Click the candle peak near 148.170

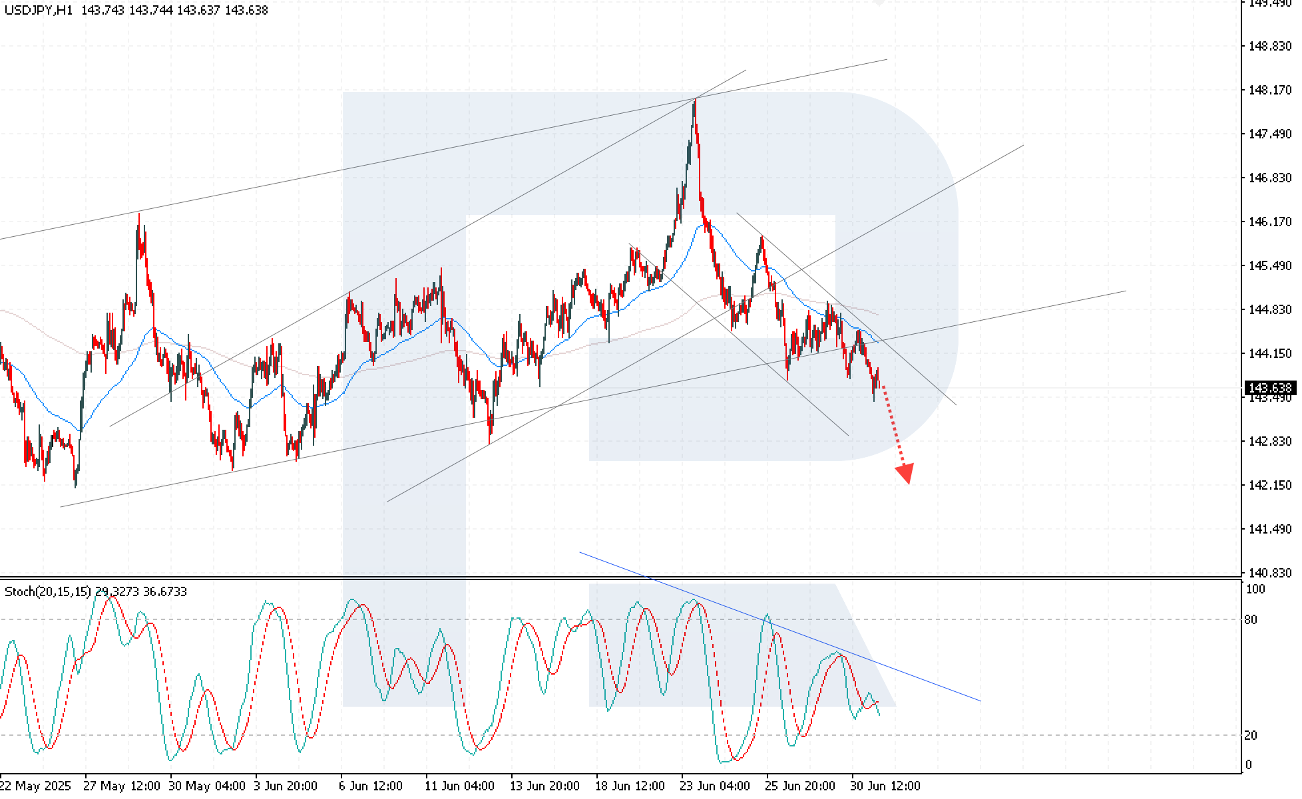click(x=695, y=102)
